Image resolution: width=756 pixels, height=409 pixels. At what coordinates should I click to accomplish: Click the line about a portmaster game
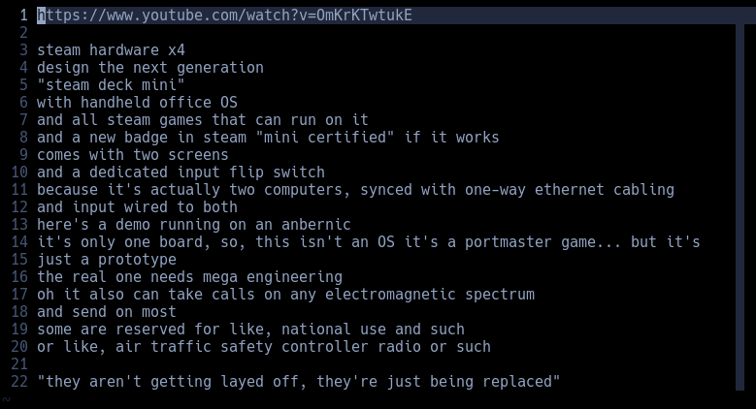coord(369,242)
